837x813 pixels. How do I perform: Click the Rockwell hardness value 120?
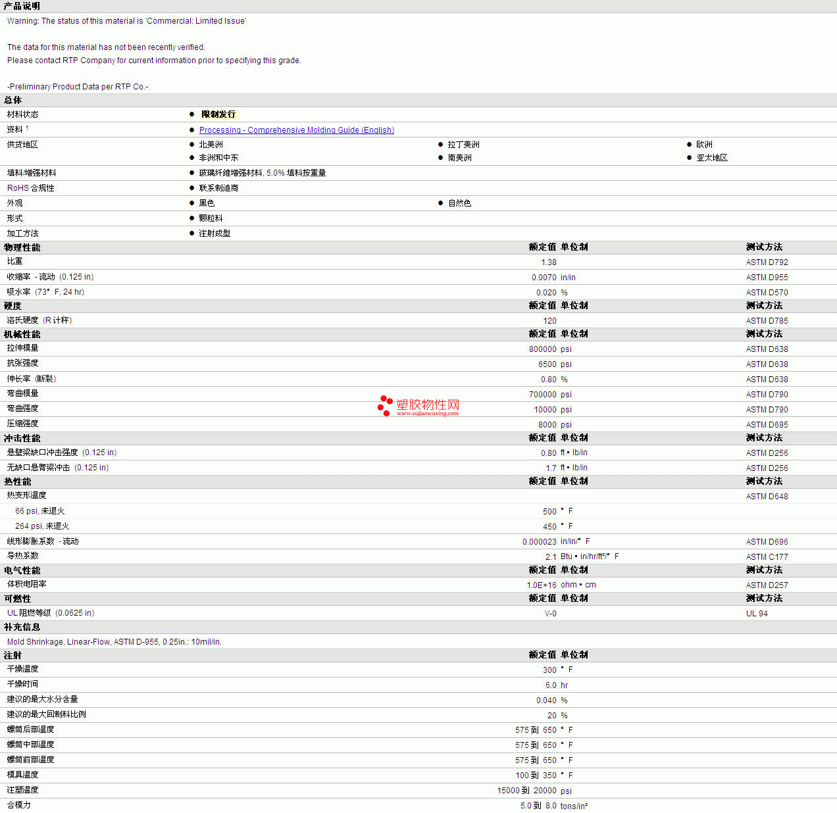(x=550, y=321)
